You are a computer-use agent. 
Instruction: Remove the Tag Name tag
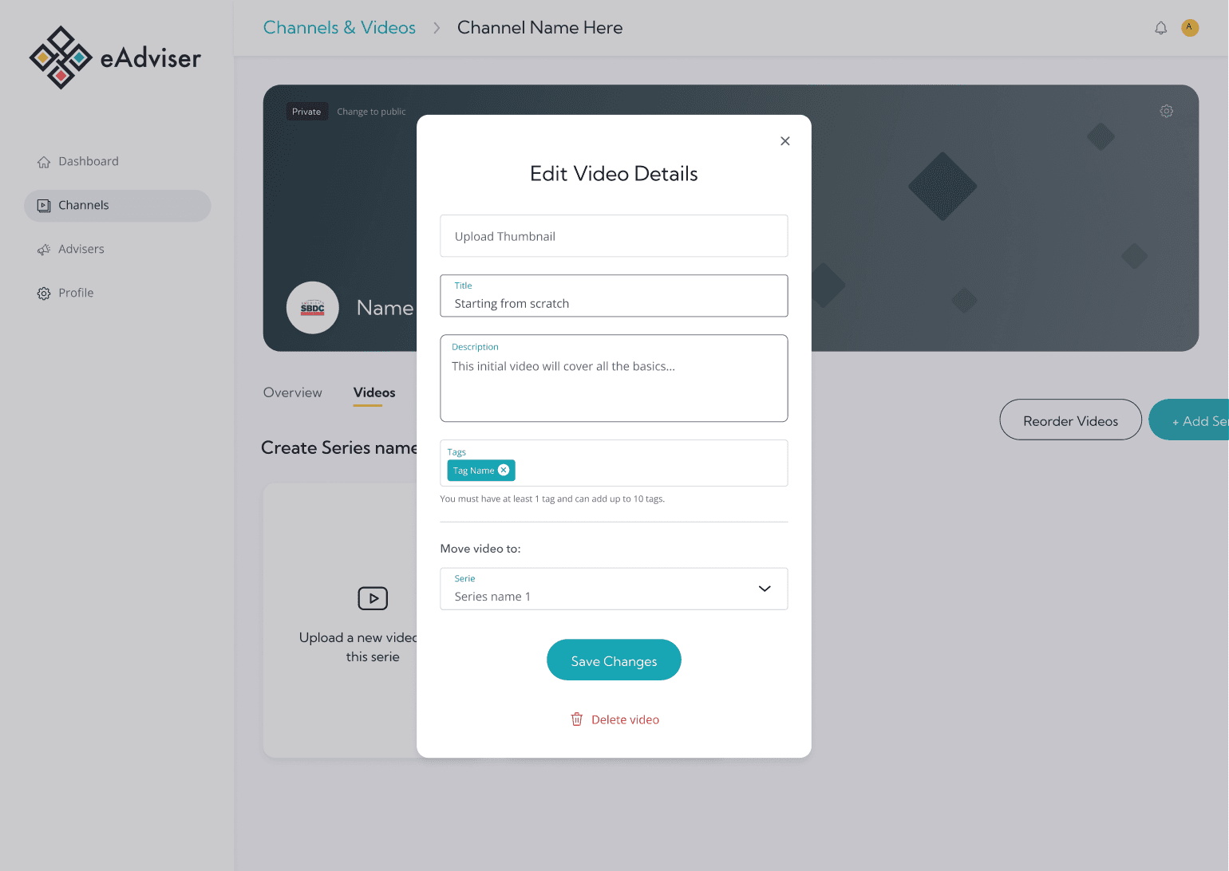(504, 470)
